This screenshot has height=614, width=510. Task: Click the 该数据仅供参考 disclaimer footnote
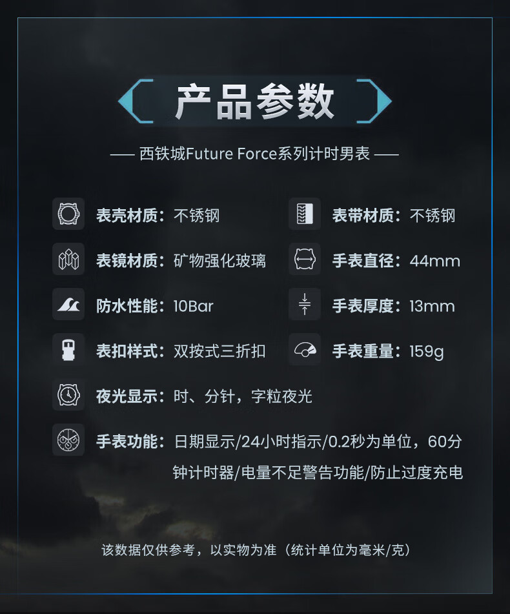tap(256, 550)
